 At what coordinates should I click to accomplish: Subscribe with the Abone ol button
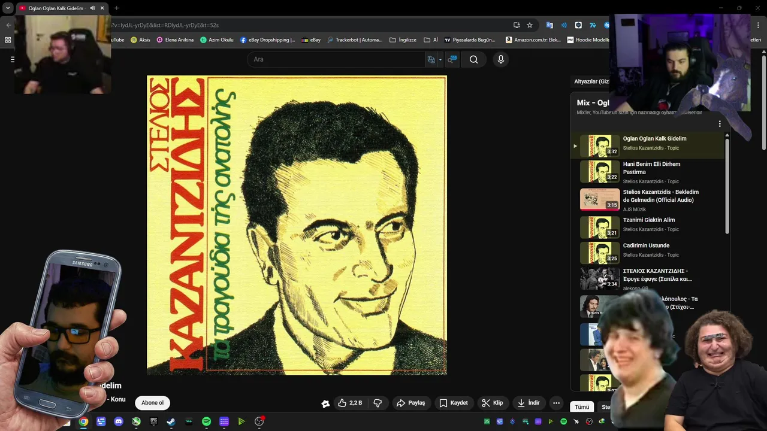152,403
